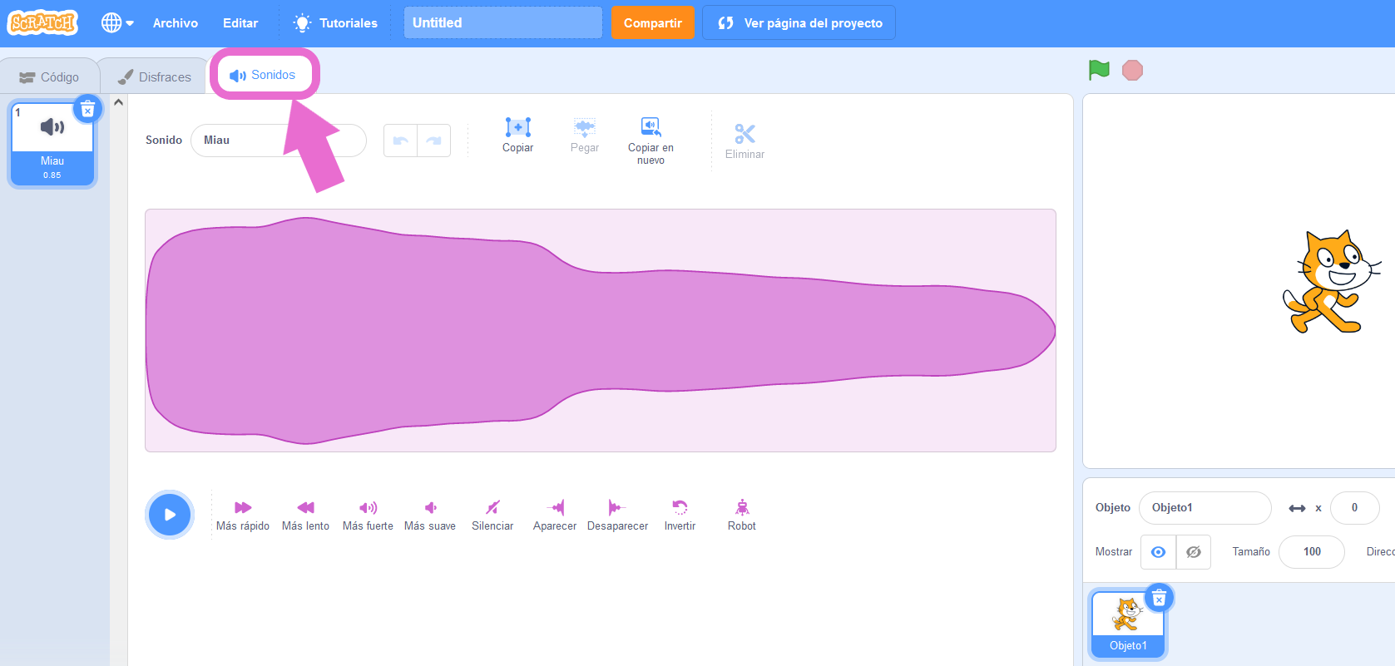Image resolution: width=1395 pixels, height=666 pixels.
Task: Hide the sprite with crossed-eye icon
Action: pos(1194,552)
